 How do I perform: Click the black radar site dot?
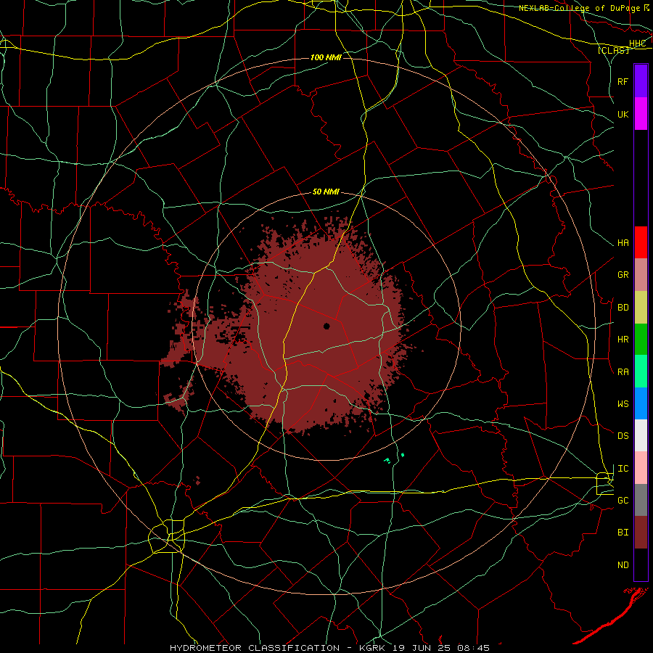point(326,326)
